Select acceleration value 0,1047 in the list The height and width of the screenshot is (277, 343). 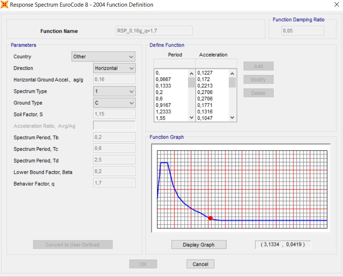[x=205, y=118]
